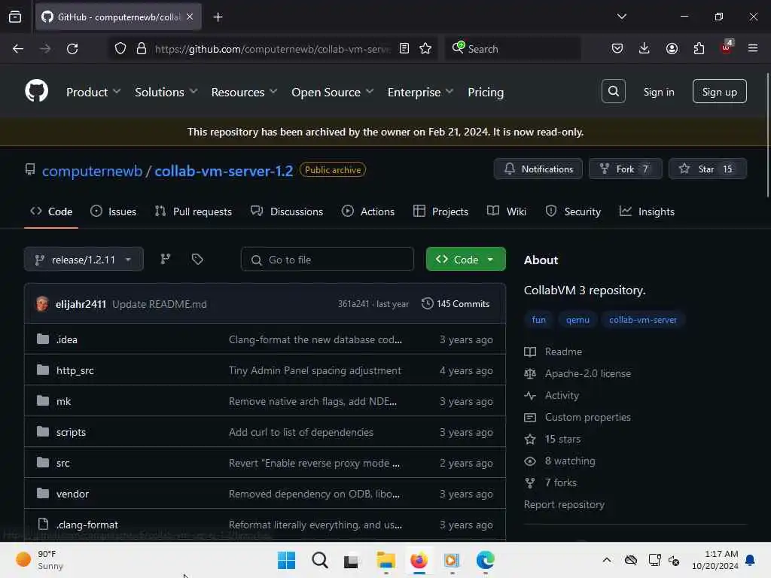Show hidden system tray icons chevron
771x578 pixels.
[x=607, y=560]
